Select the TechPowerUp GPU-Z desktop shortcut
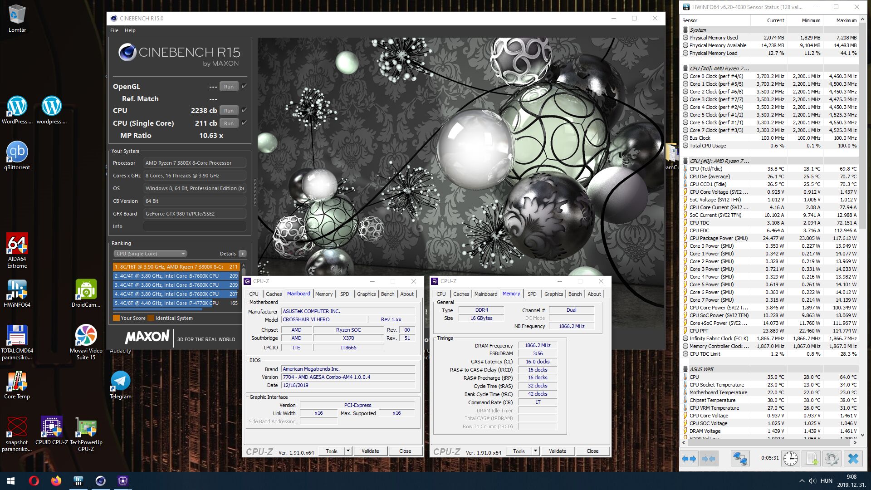This screenshot has height=490, width=871. pyautogui.click(x=86, y=434)
